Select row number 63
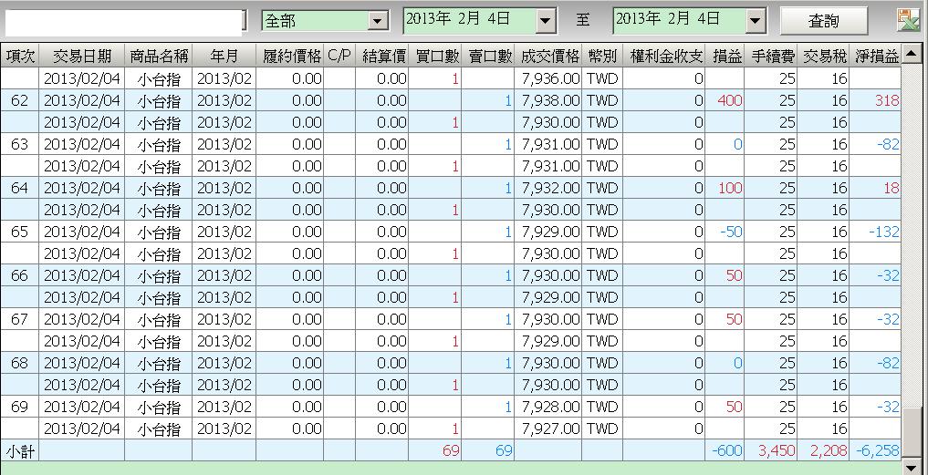Screen dimensions: 928x475 pyautogui.click(x=19, y=144)
